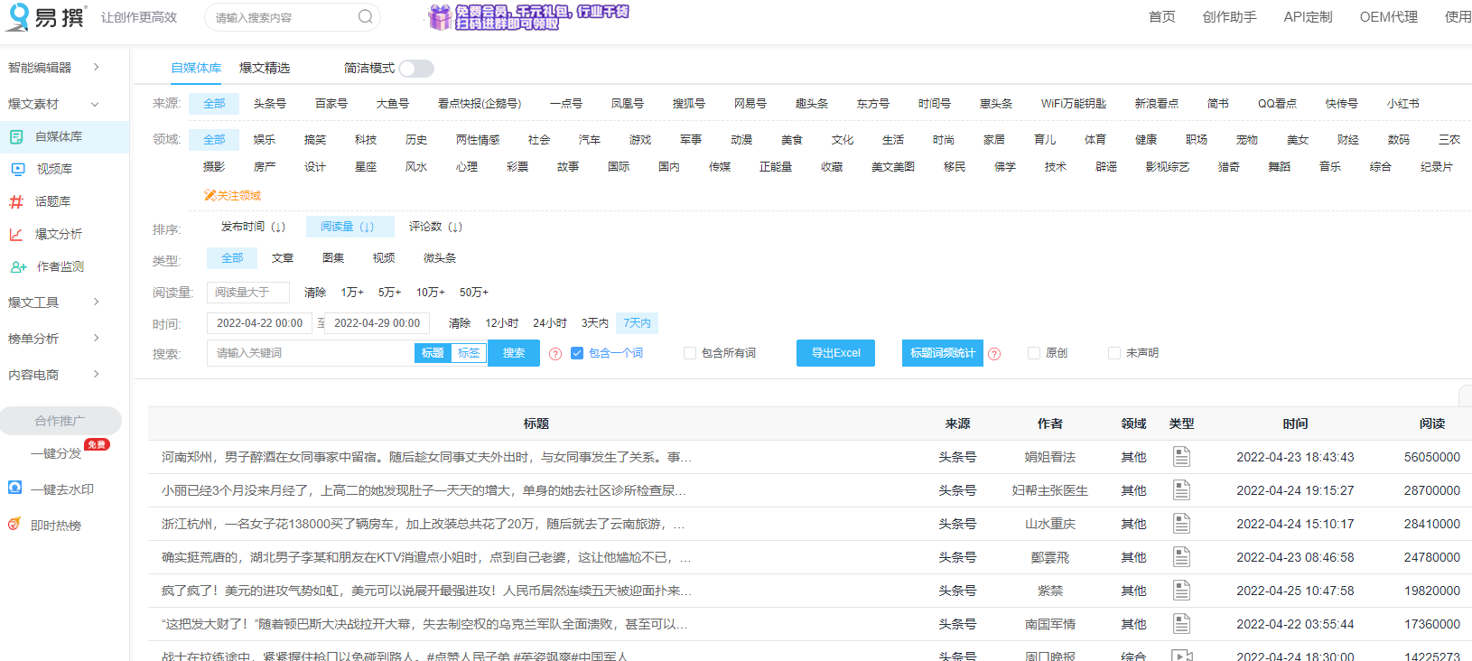This screenshot has width=1472, height=661.
Task: Switch to the 爆文精选 tab
Action: tap(265, 69)
